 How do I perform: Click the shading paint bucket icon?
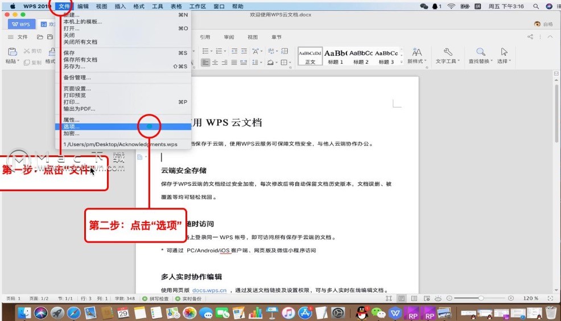(x=270, y=63)
